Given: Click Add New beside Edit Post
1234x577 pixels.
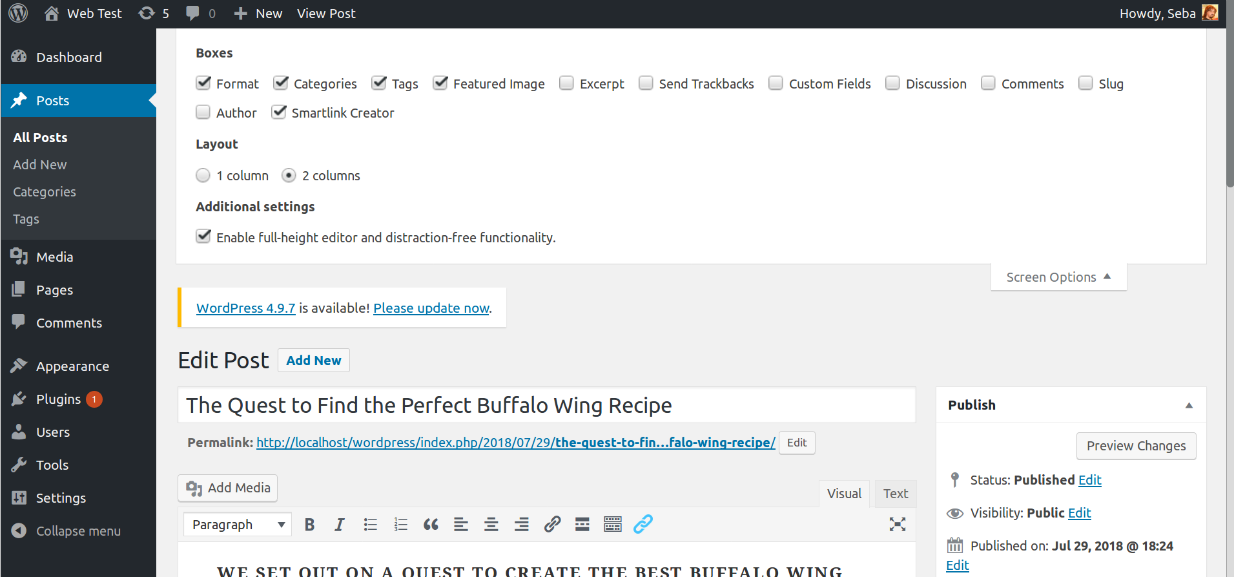Looking at the screenshot, I should [x=314, y=361].
